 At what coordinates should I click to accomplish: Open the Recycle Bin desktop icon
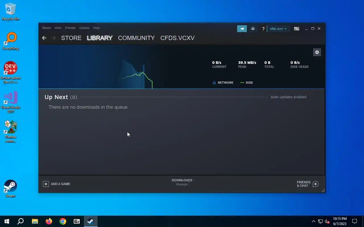(11, 12)
